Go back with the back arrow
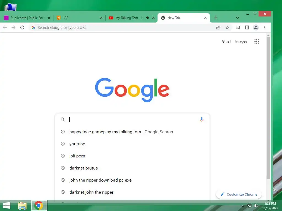282x211 pixels. [x=5, y=27]
